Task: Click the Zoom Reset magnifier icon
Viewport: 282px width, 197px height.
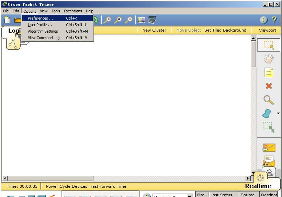Action: [x=118, y=20]
